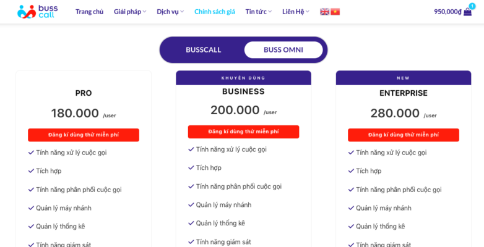Open the Liên Hệ dropdown menu
The image size is (484, 247).
tap(295, 12)
